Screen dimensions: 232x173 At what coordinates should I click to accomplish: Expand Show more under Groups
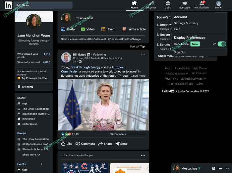coord(31,155)
